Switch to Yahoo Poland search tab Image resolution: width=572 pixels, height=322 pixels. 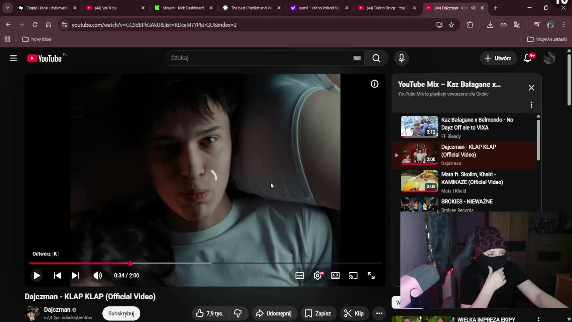click(x=319, y=8)
